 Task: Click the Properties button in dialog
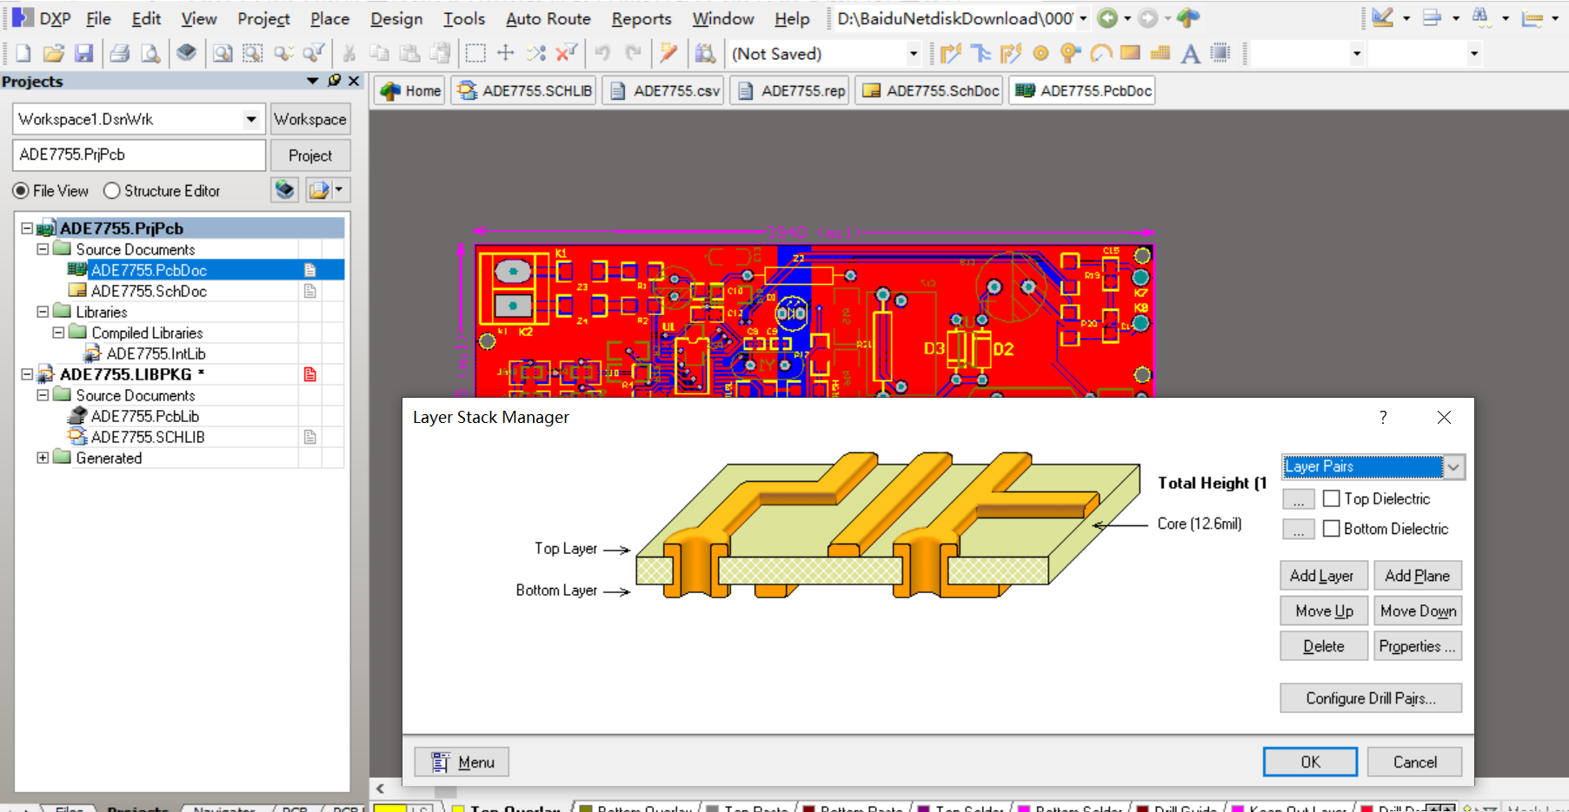pos(1418,646)
